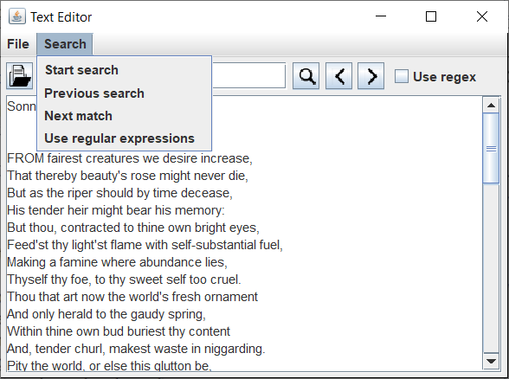
Task: Click the open file folder icon
Action: 20,76
